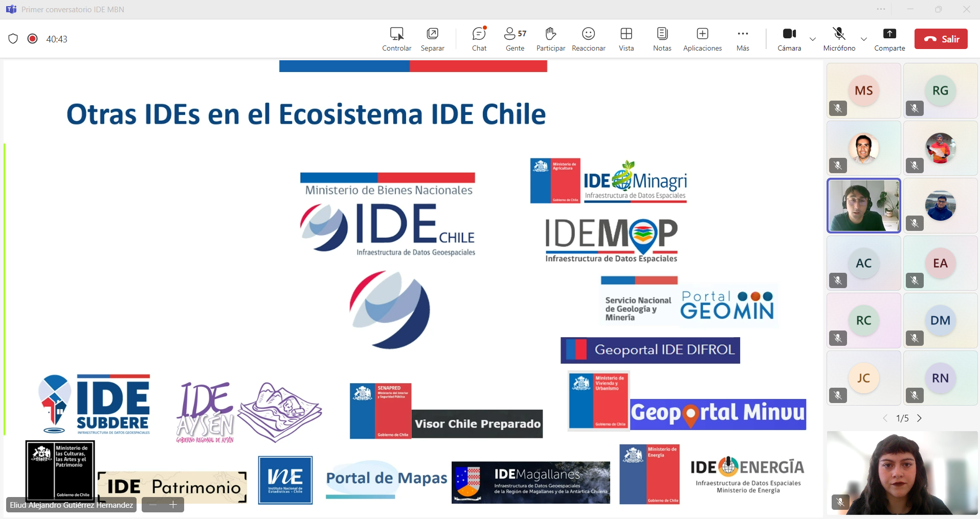Click the IDE Patrimonio logo

[172, 487]
